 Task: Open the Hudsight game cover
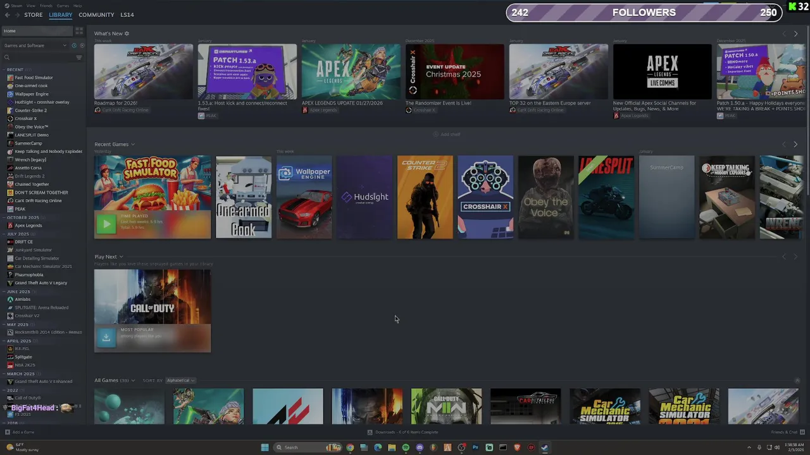pos(364,197)
